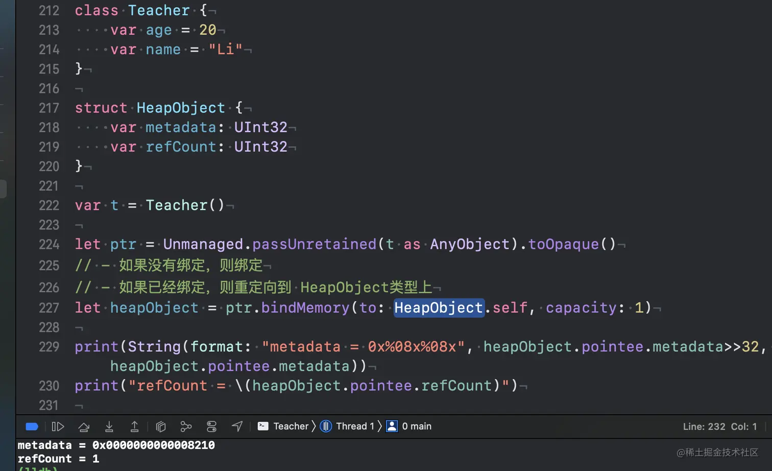Open the Debug Memory Graph icon
Image resolution: width=772 pixels, height=471 pixels.
(x=186, y=427)
